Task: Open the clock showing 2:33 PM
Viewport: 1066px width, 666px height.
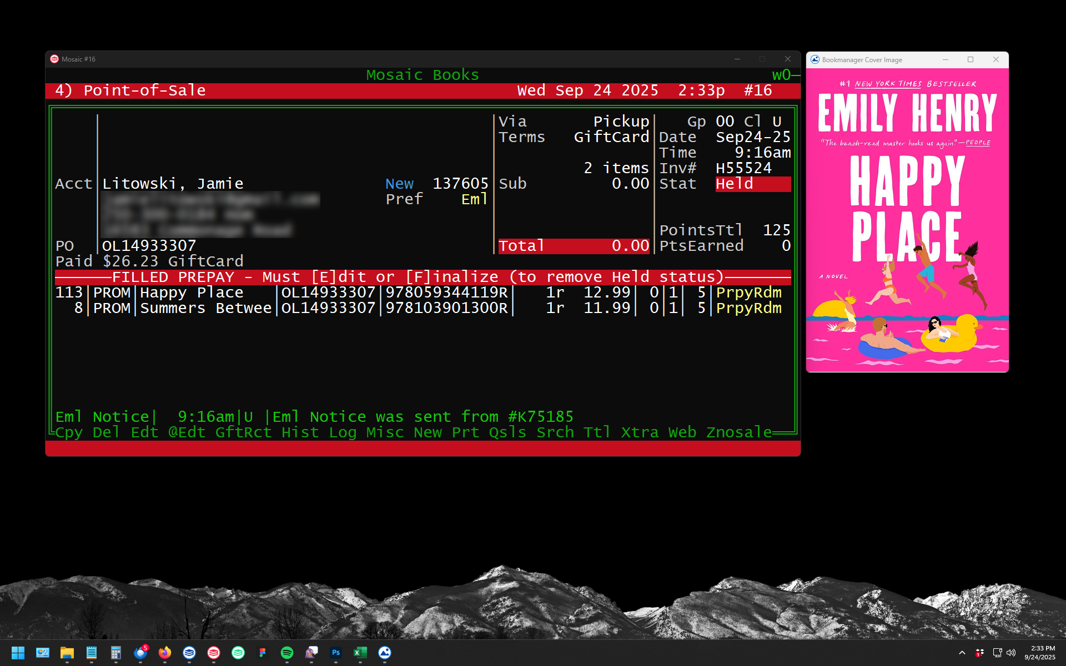Action: point(1040,653)
